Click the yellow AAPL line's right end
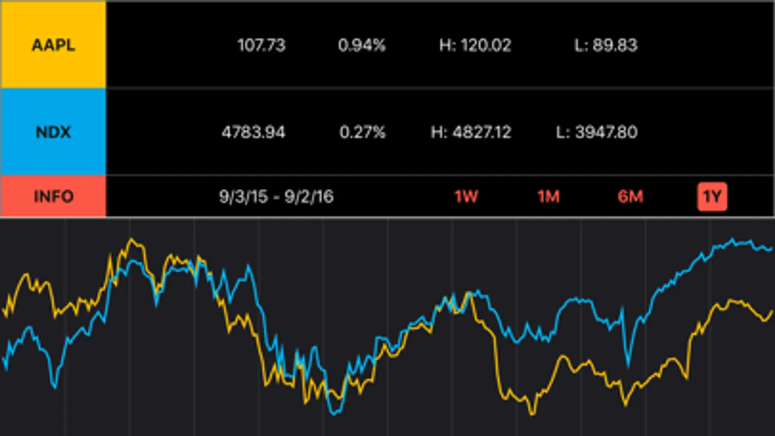775x436 pixels. pos(771,313)
